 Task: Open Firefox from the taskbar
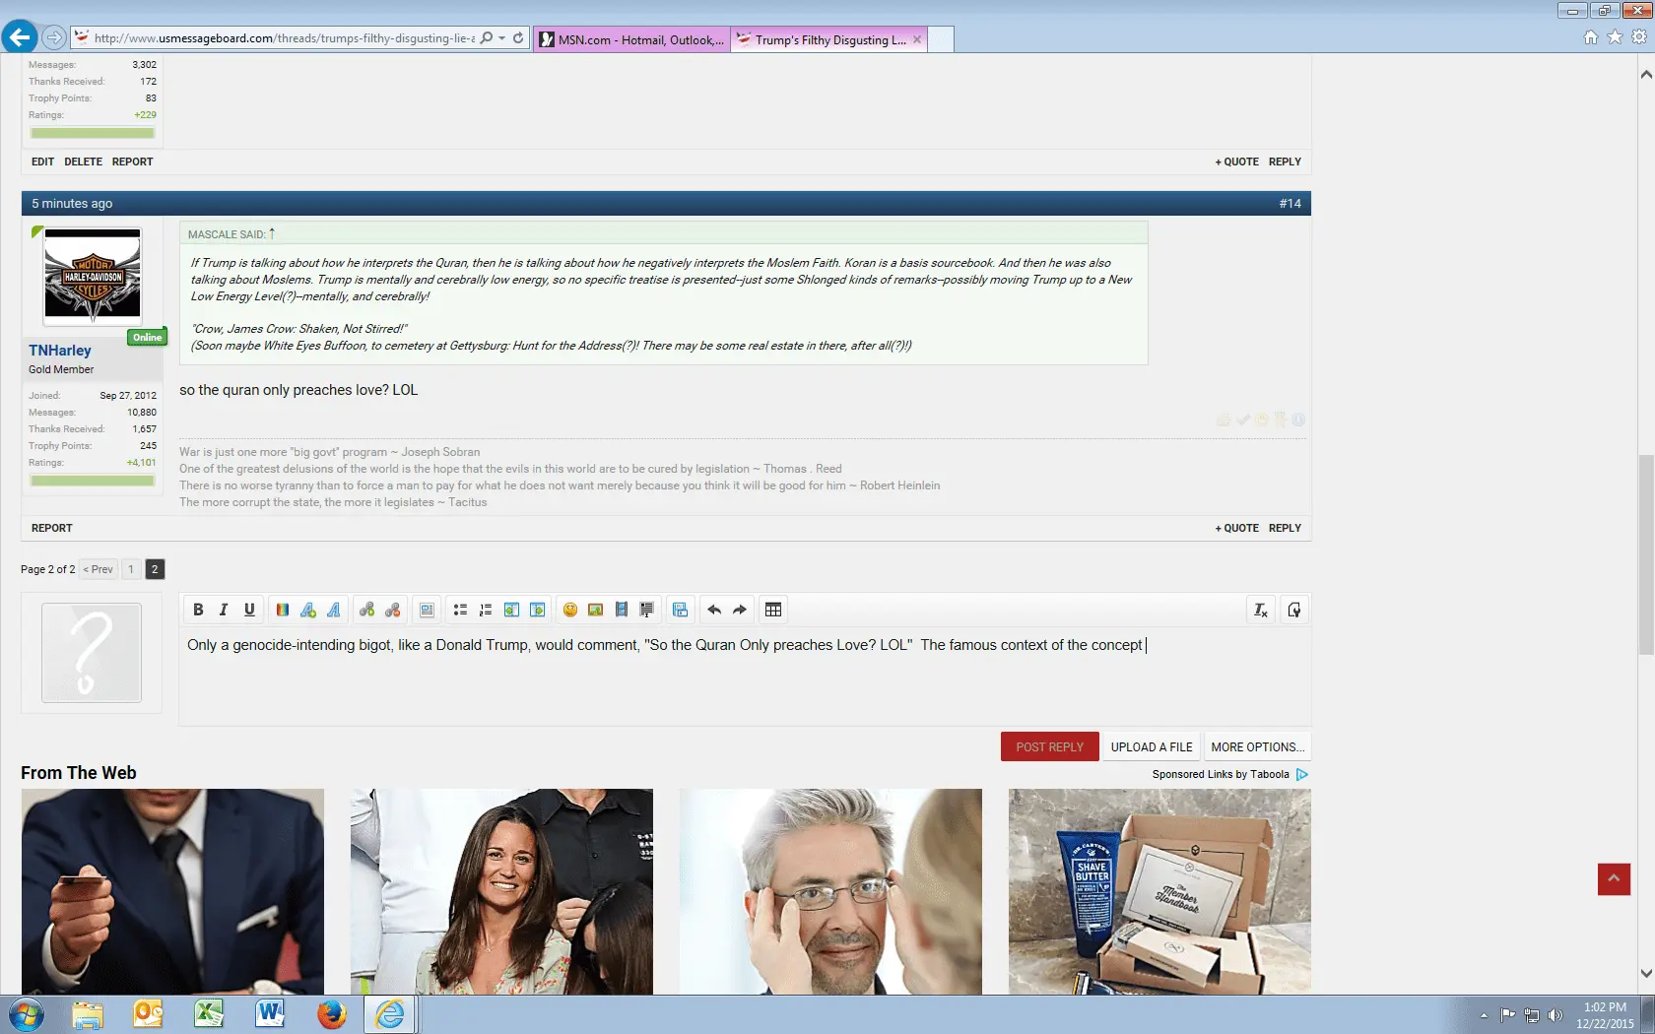[331, 1013]
